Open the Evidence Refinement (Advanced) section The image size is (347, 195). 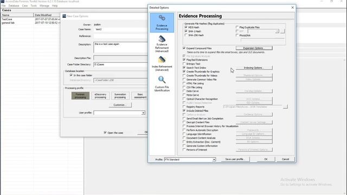(162, 44)
